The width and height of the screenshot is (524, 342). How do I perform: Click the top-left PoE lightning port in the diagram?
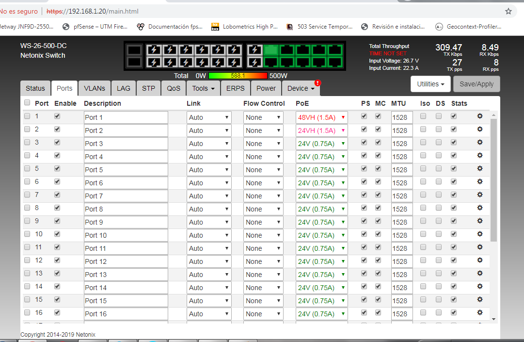[154, 49]
